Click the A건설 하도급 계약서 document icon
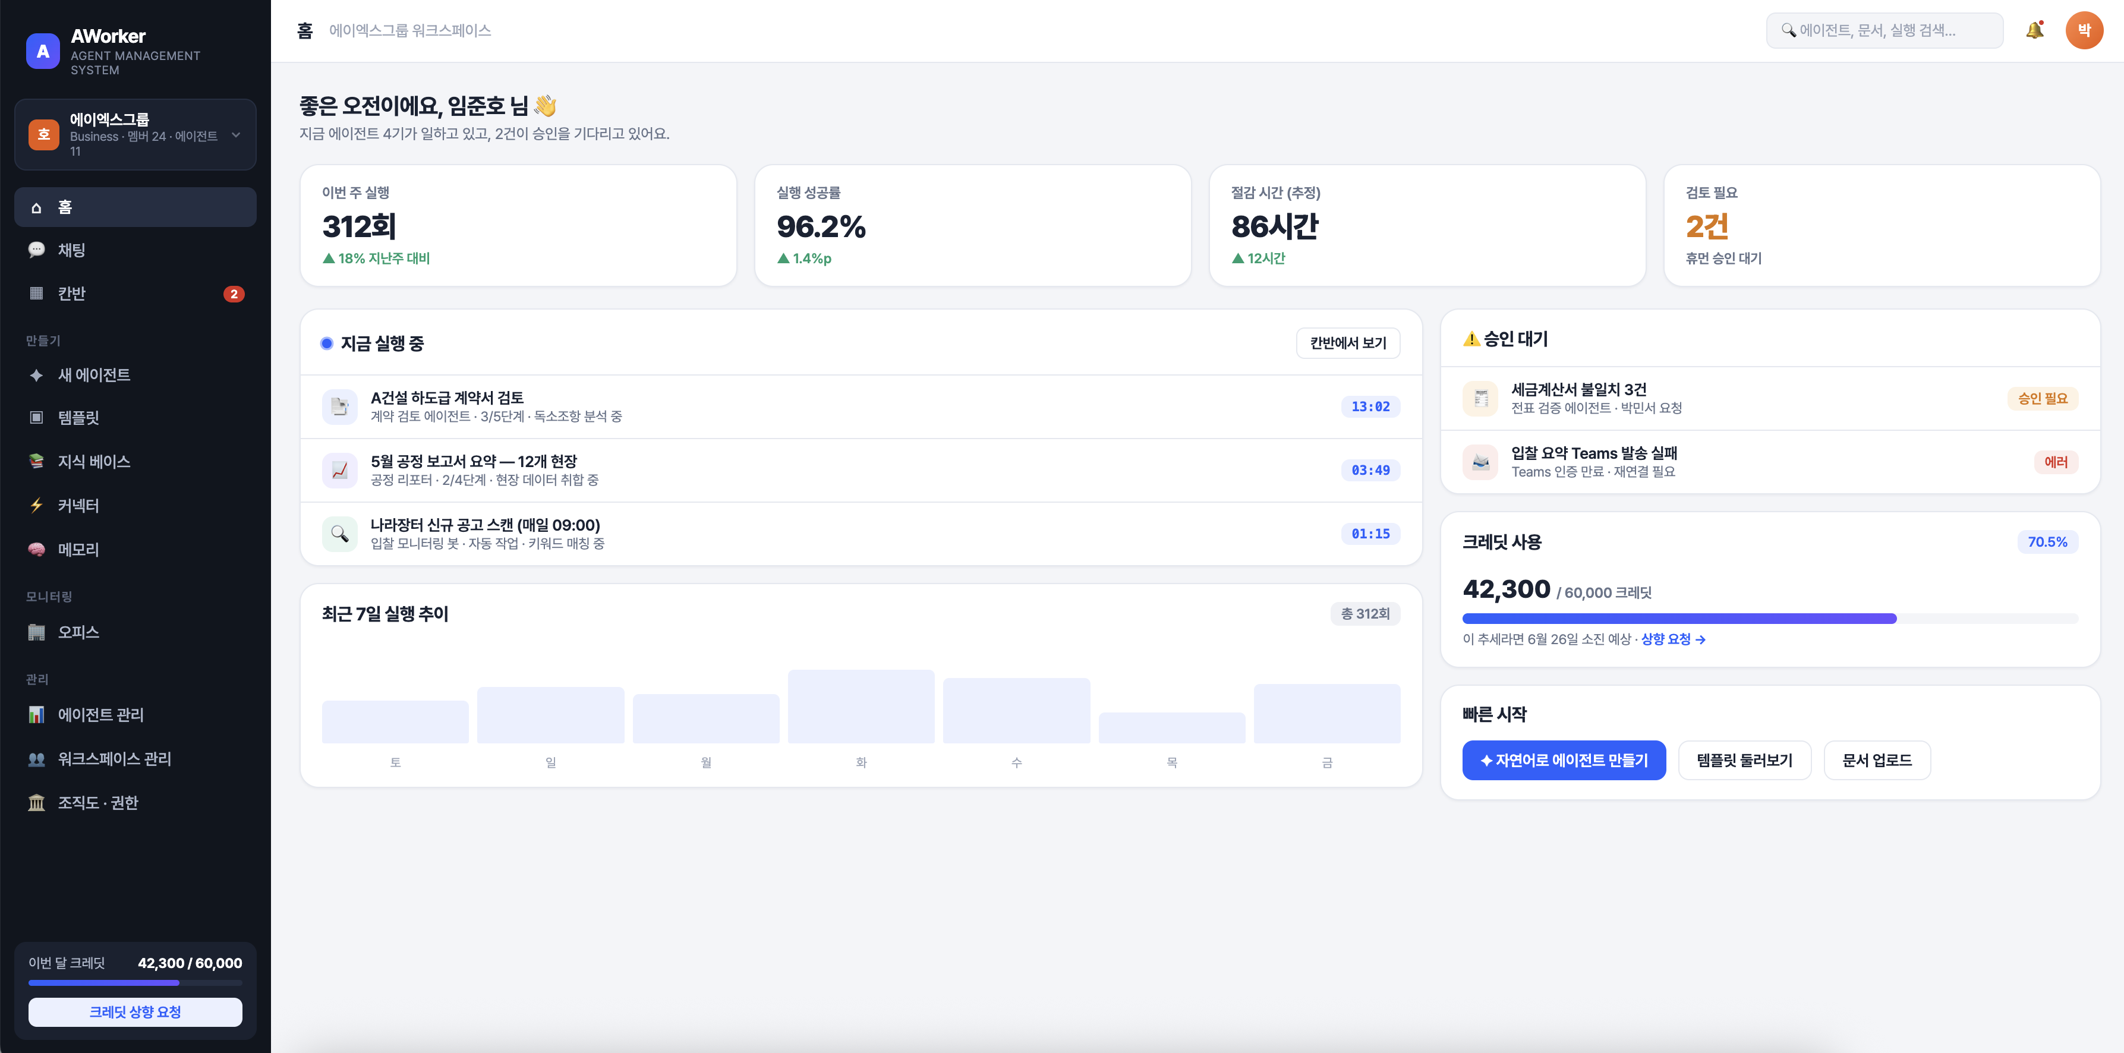The height and width of the screenshot is (1053, 2124). pyautogui.click(x=340, y=406)
